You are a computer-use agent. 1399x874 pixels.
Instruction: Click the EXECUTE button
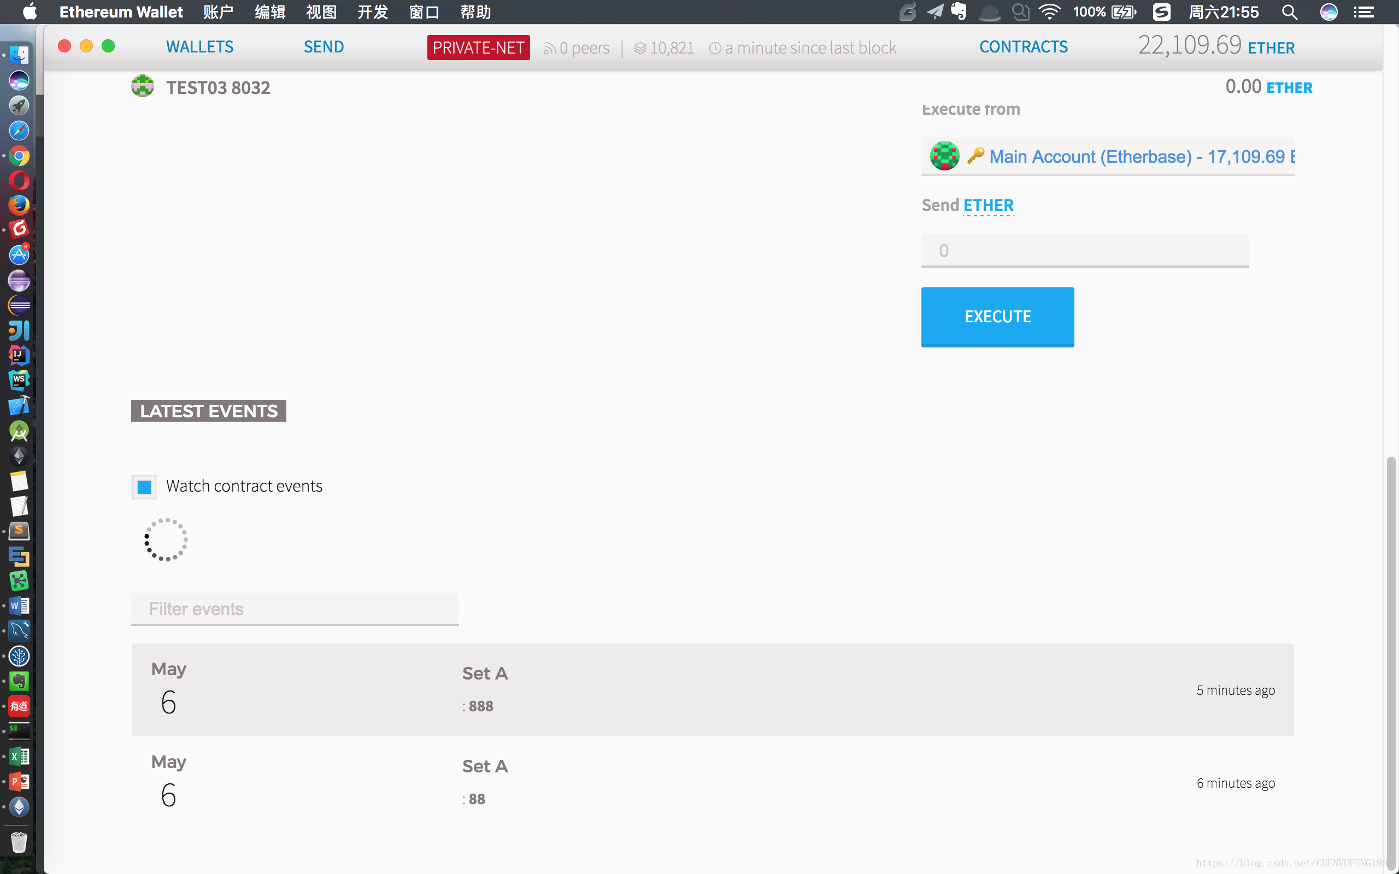point(997,316)
